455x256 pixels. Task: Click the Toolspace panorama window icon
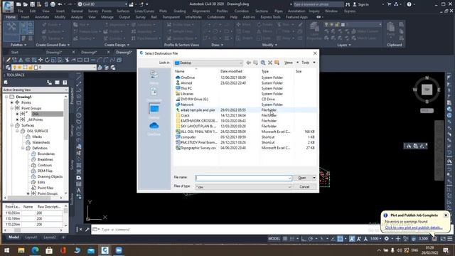(57, 82)
